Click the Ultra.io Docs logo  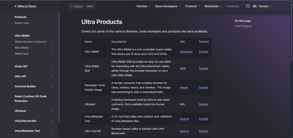[25, 6]
